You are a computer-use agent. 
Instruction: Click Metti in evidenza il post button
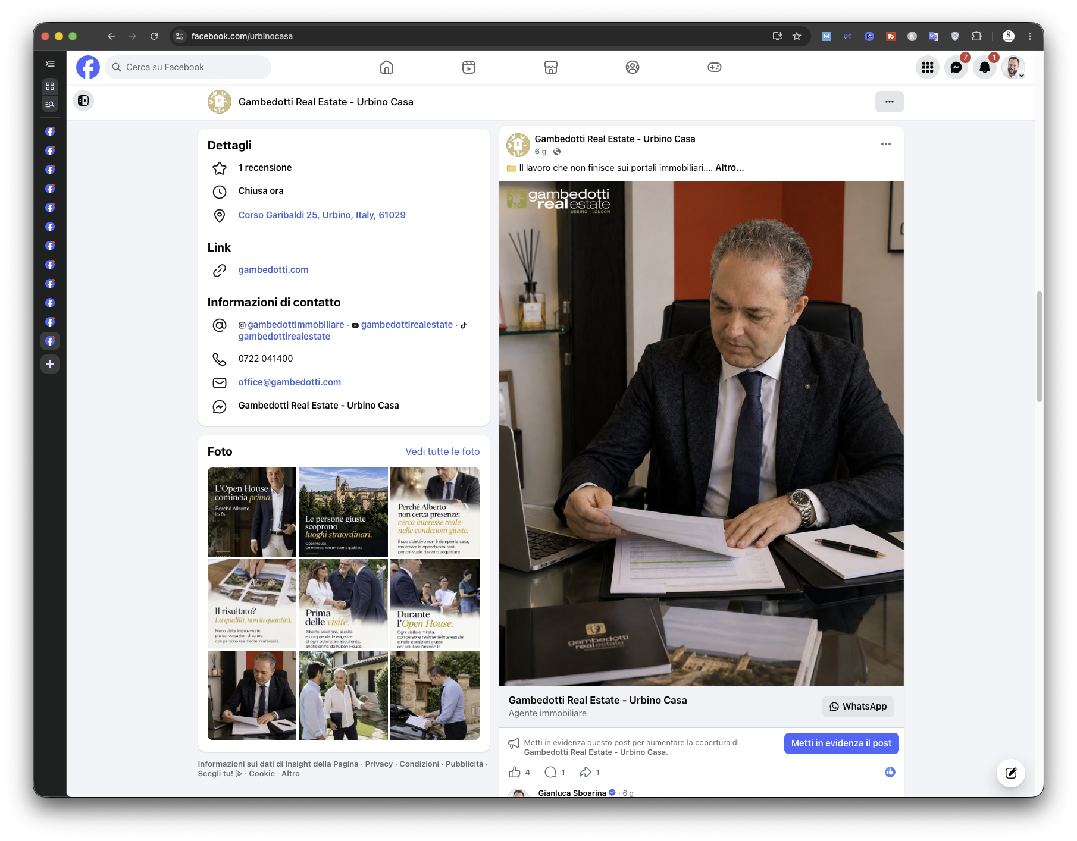(x=841, y=743)
